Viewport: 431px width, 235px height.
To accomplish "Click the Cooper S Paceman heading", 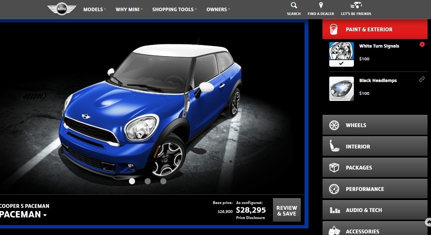I will [25, 206].
